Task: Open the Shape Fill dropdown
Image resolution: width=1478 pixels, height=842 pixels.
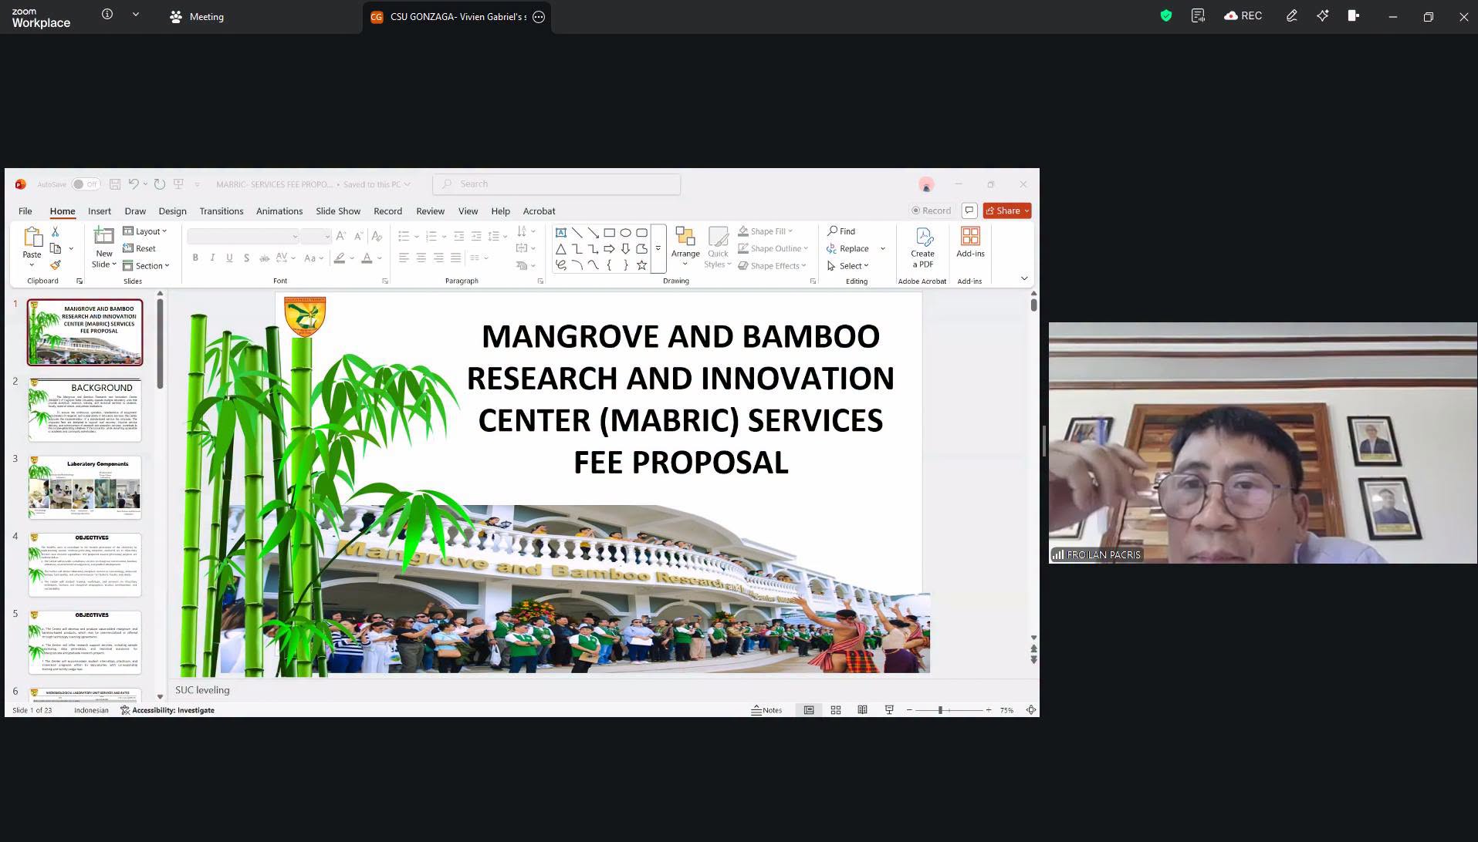Action: tap(765, 231)
